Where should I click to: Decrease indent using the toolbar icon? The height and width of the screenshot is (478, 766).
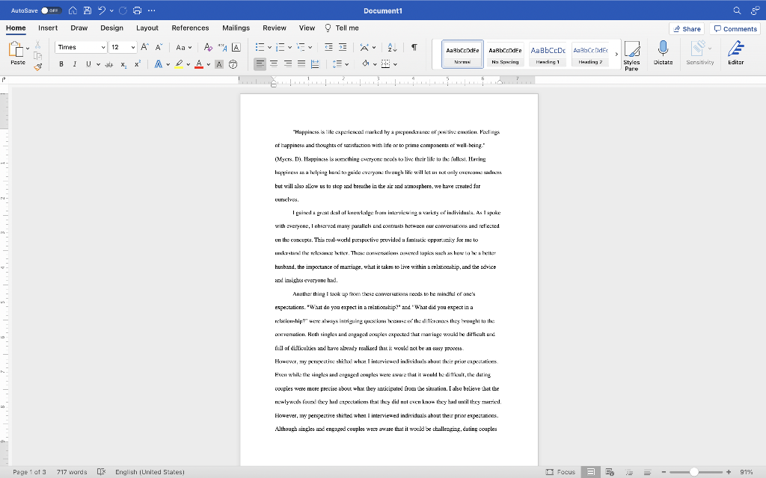330,46
